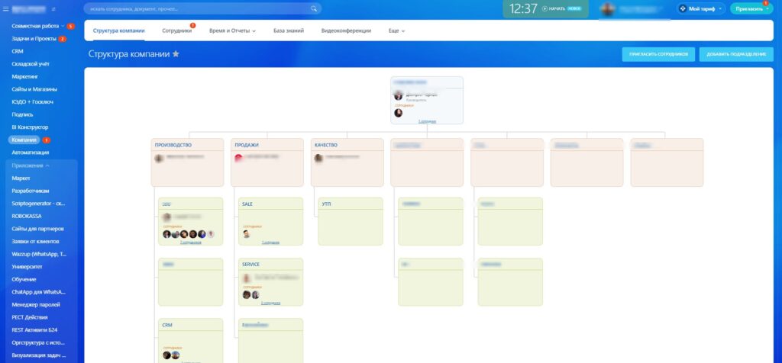
Task: Open CRM in the left sidebar
Action: [18, 51]
